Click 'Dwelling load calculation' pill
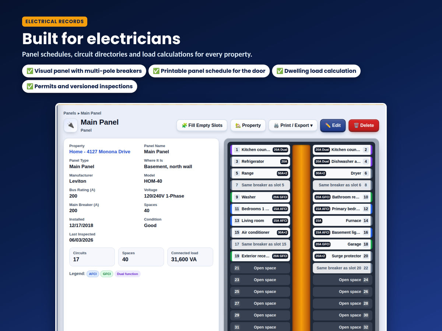Image resolution: width=442 pixels, height=331 pixels. point(316,71)
